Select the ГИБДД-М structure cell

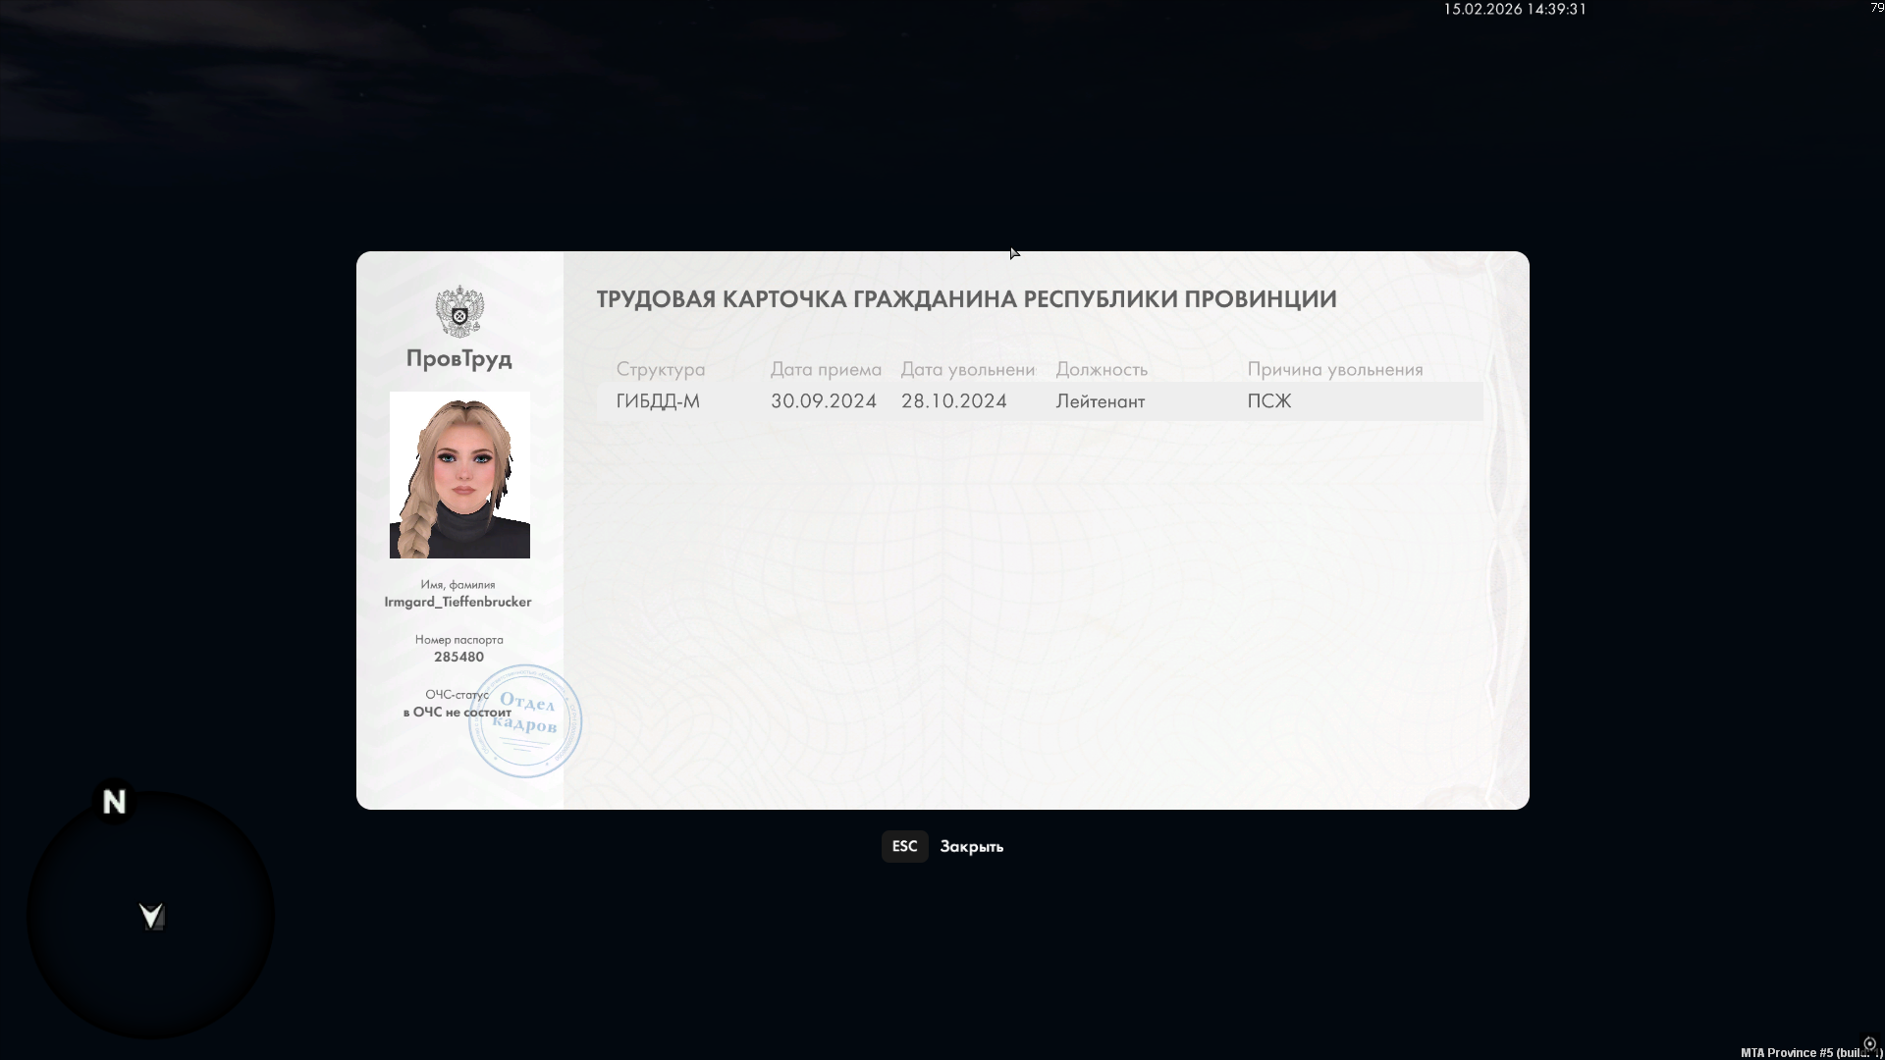[658, 401]
